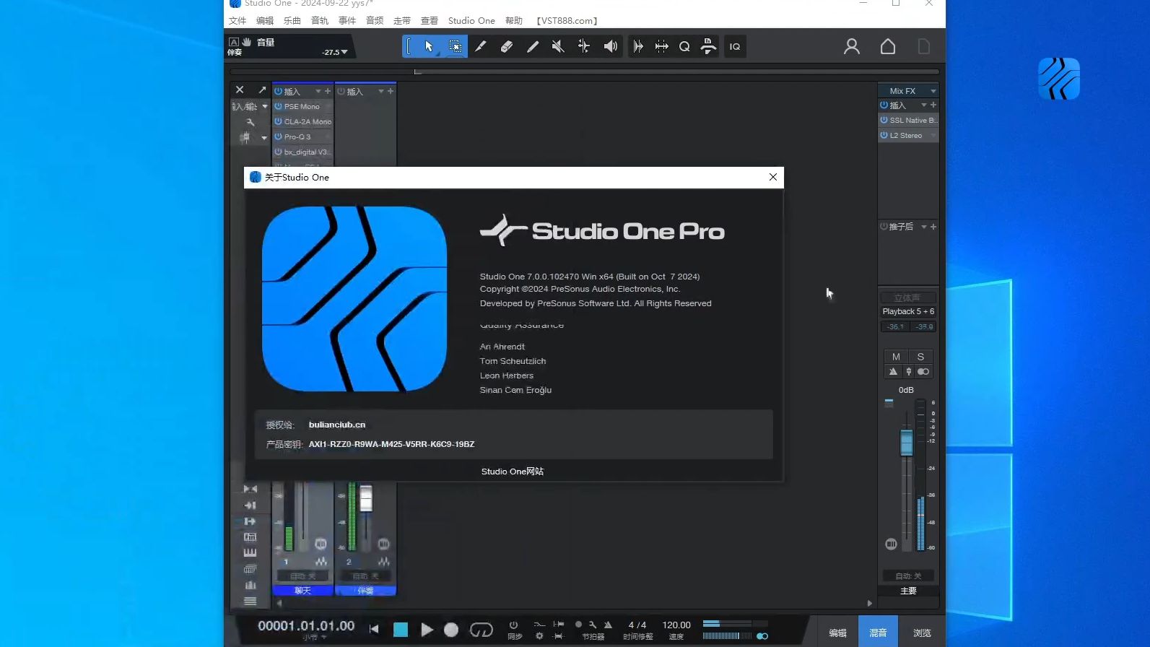The height and width of the screenshot is (647, 1150).
Task: Click the IQ button in toolbar
Action: tap(735, 46)
